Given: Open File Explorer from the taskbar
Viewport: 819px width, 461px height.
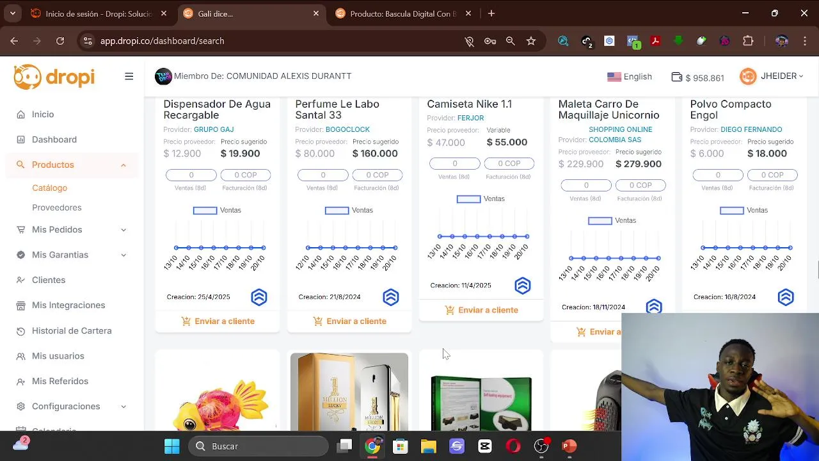Looking at the screenshot, I should pyautogui.click(x=429, y=446).
